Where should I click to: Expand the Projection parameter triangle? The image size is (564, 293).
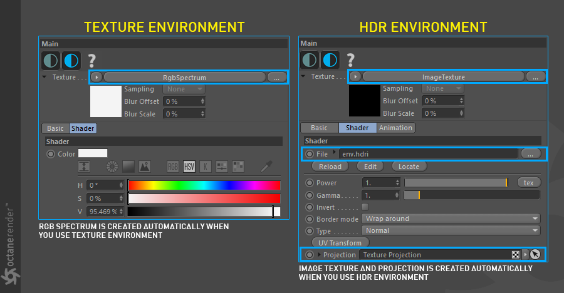[319, 254]
